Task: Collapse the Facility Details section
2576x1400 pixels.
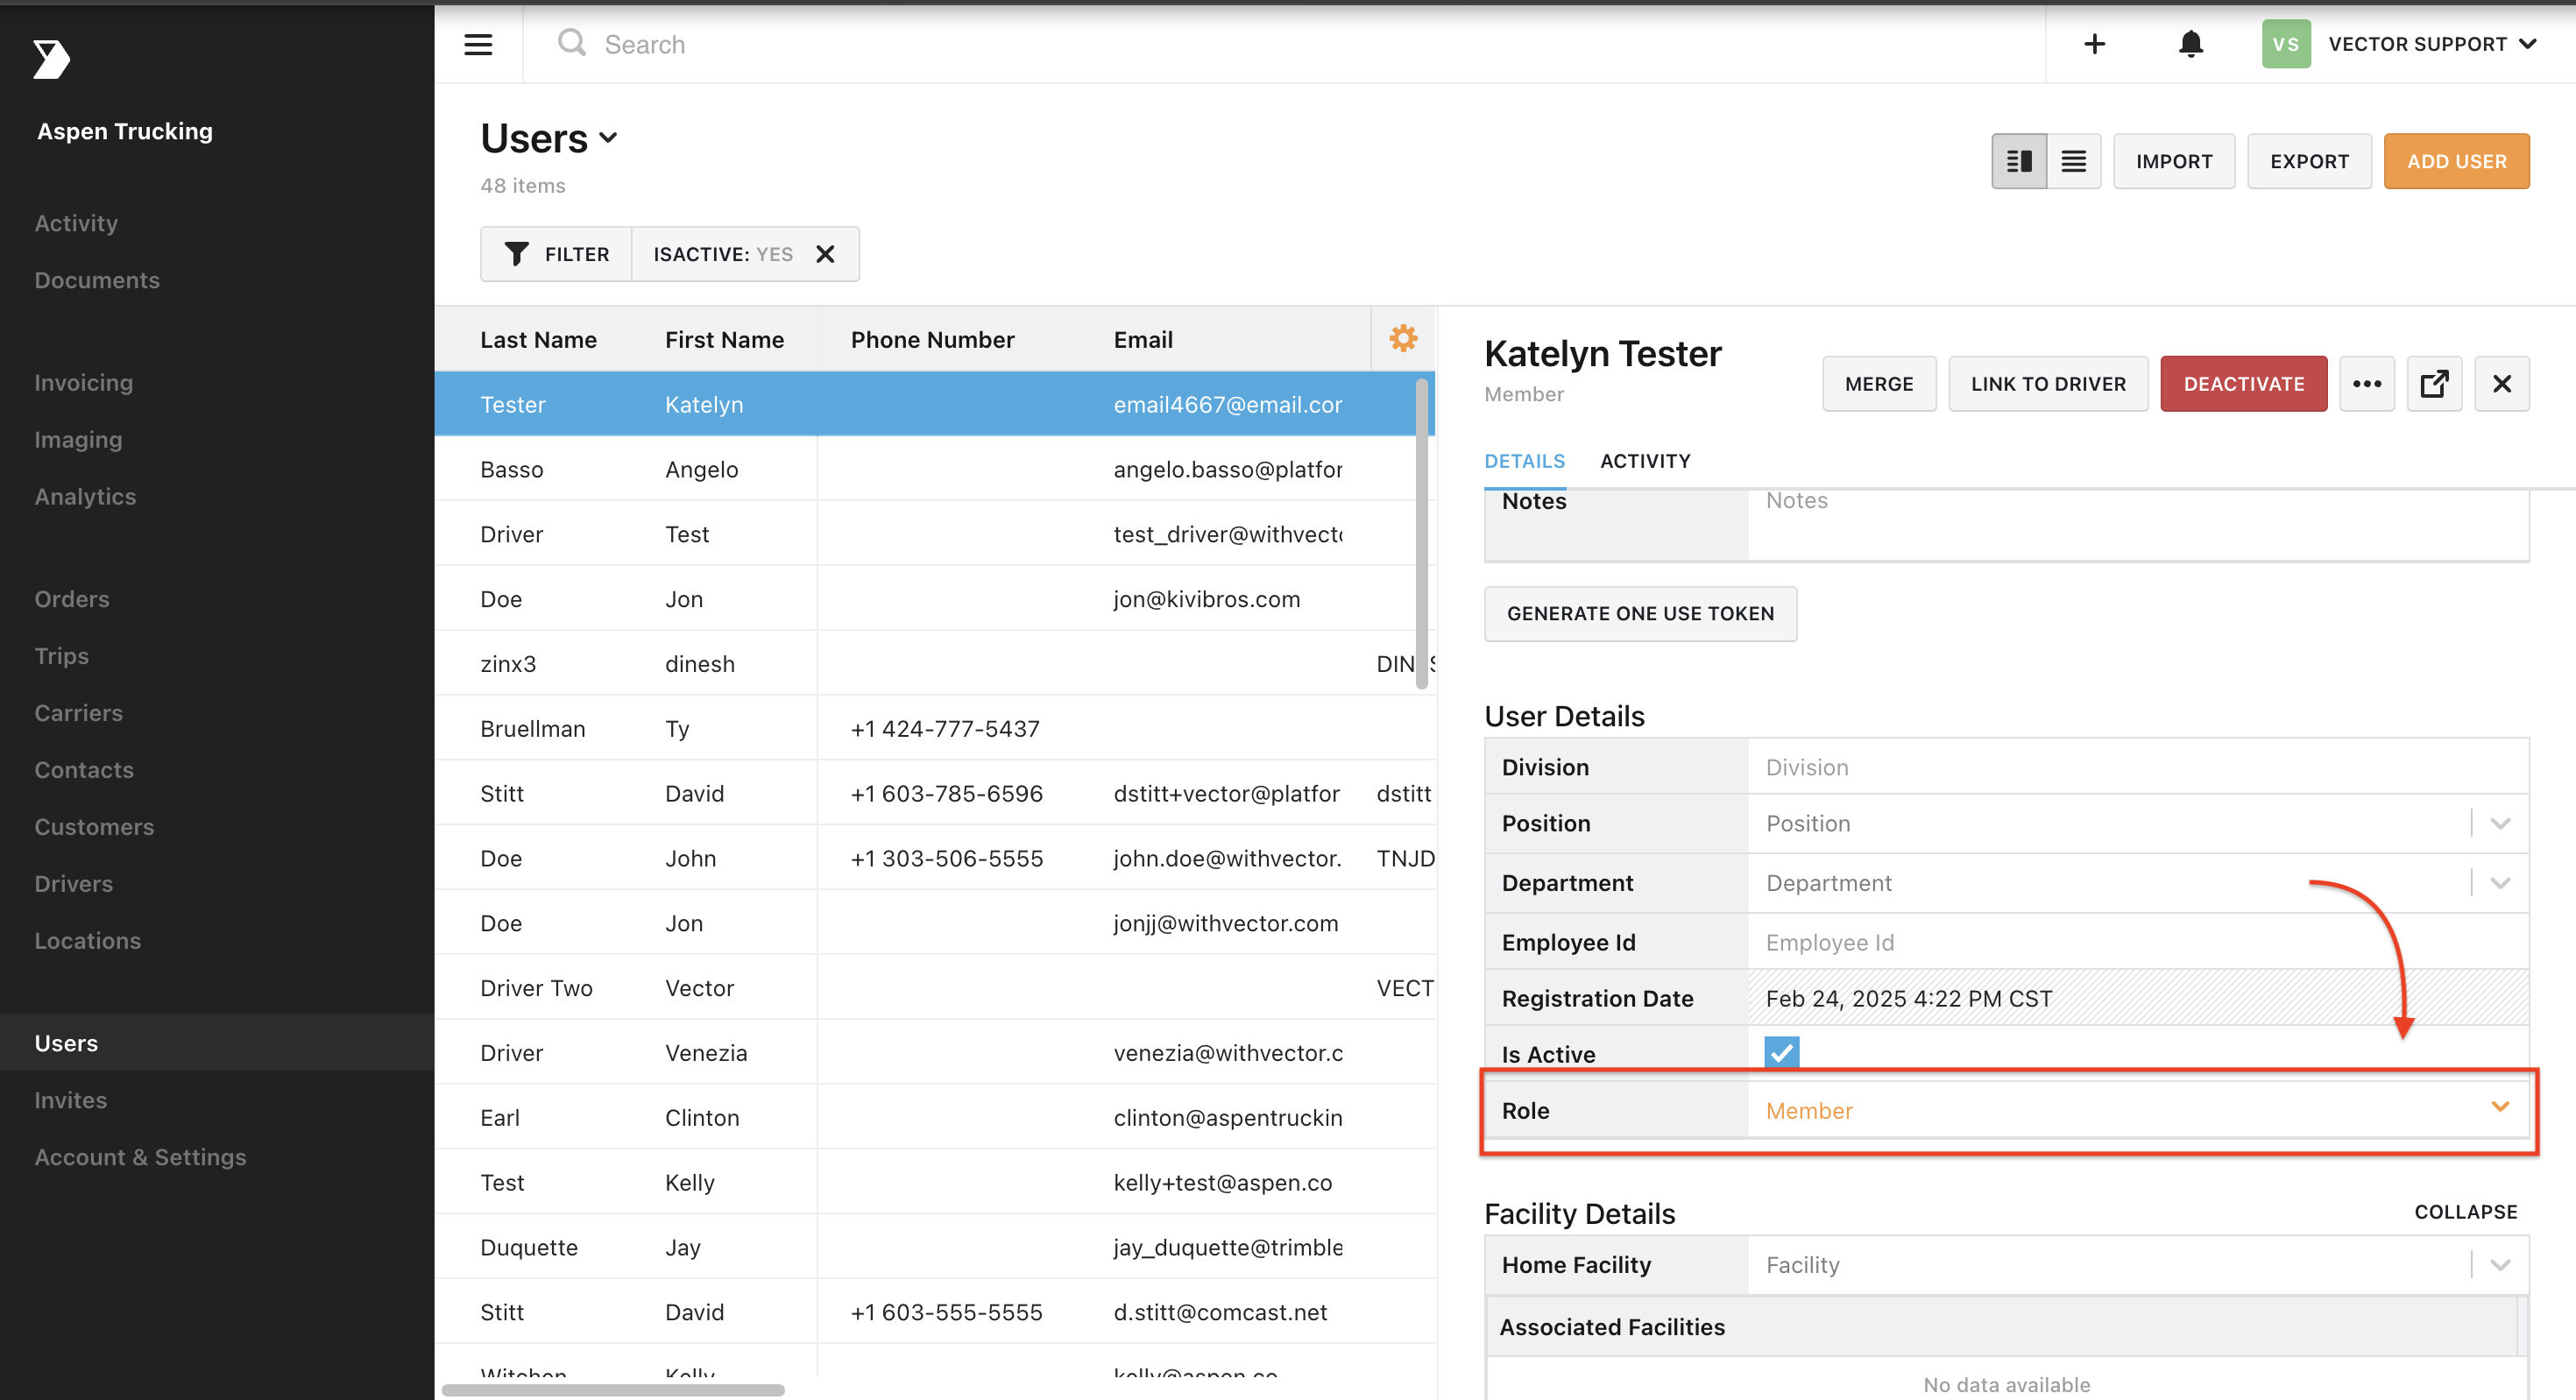Action: click(x=2465, y=1212)
